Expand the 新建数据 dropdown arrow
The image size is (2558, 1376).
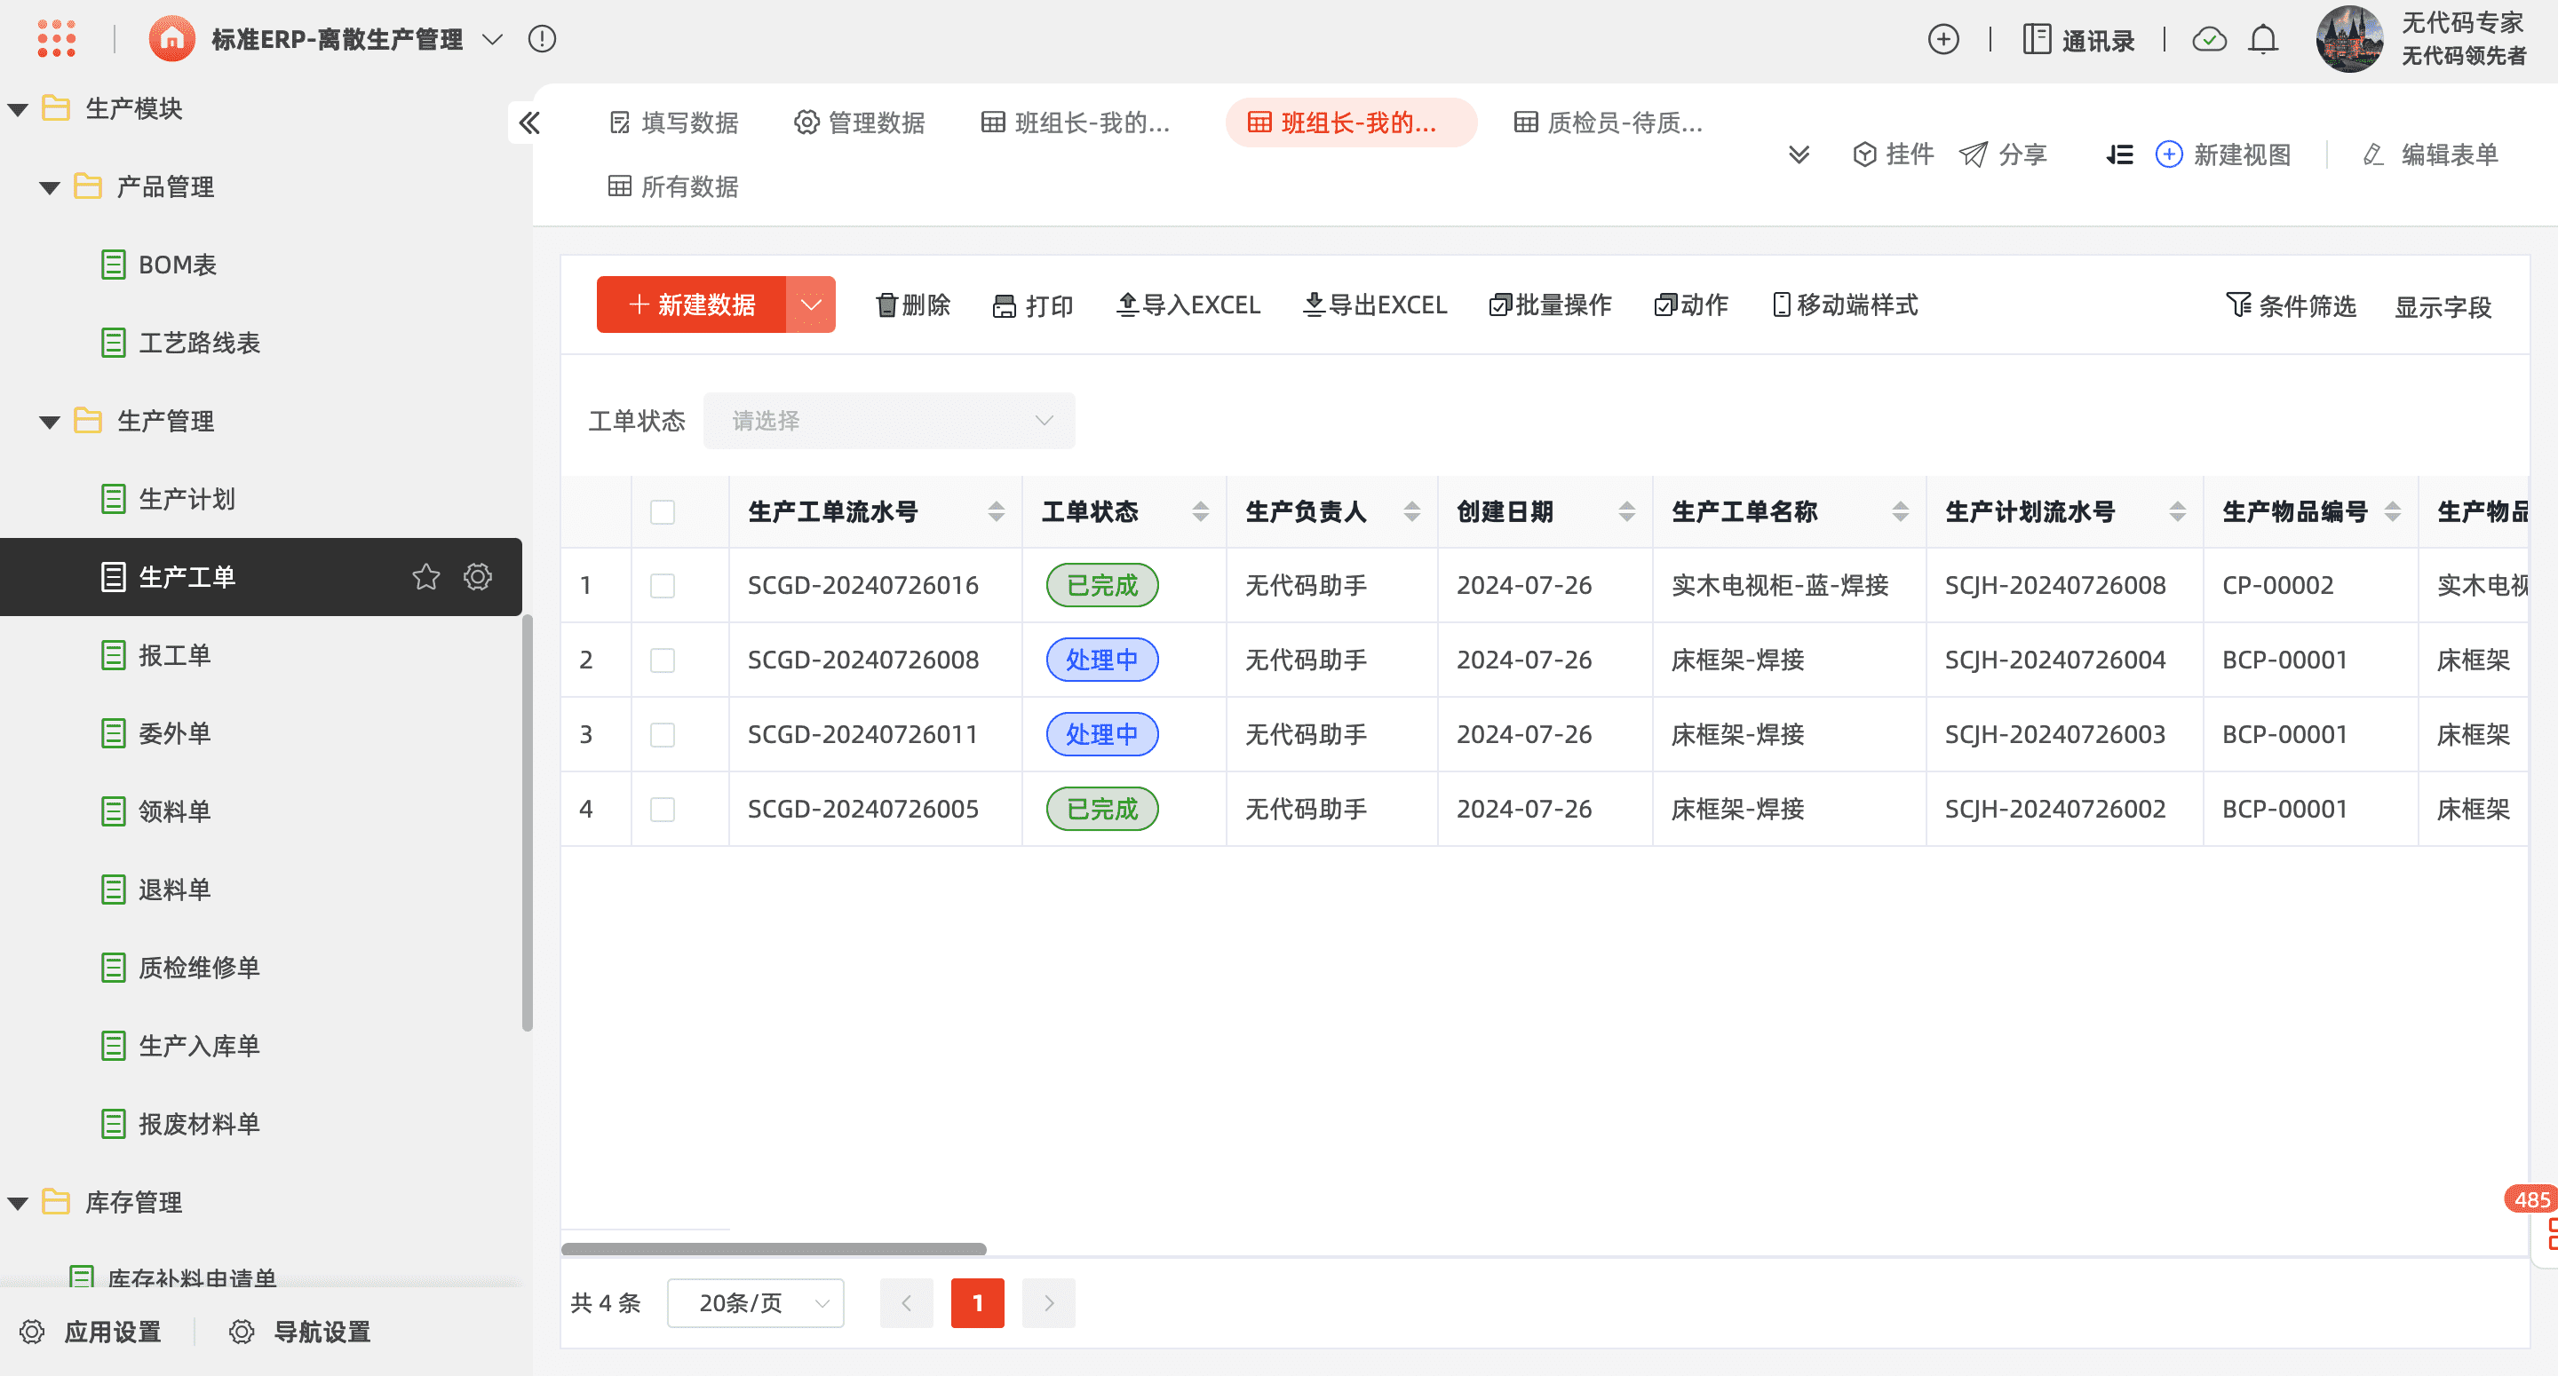811,304
